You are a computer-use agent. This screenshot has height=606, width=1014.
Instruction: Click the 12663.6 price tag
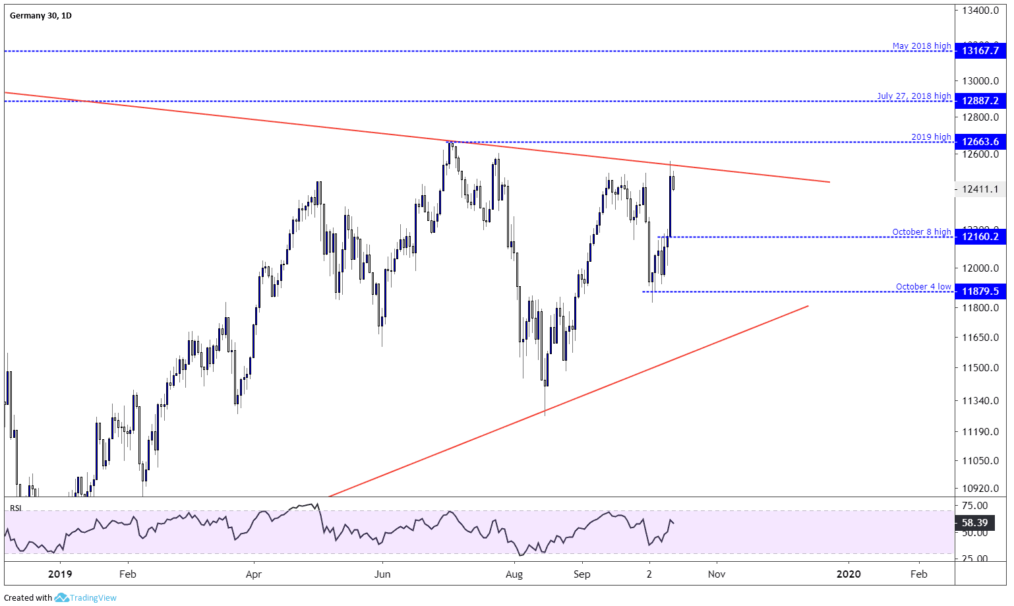click(980, 142)
